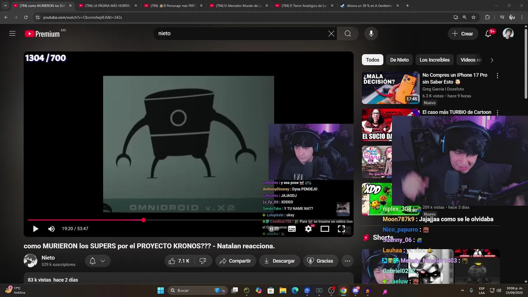Open the browser extensions puzzle icon
Image resolution: width=528 pixels, height=297 pixels.
click(487, 17)
